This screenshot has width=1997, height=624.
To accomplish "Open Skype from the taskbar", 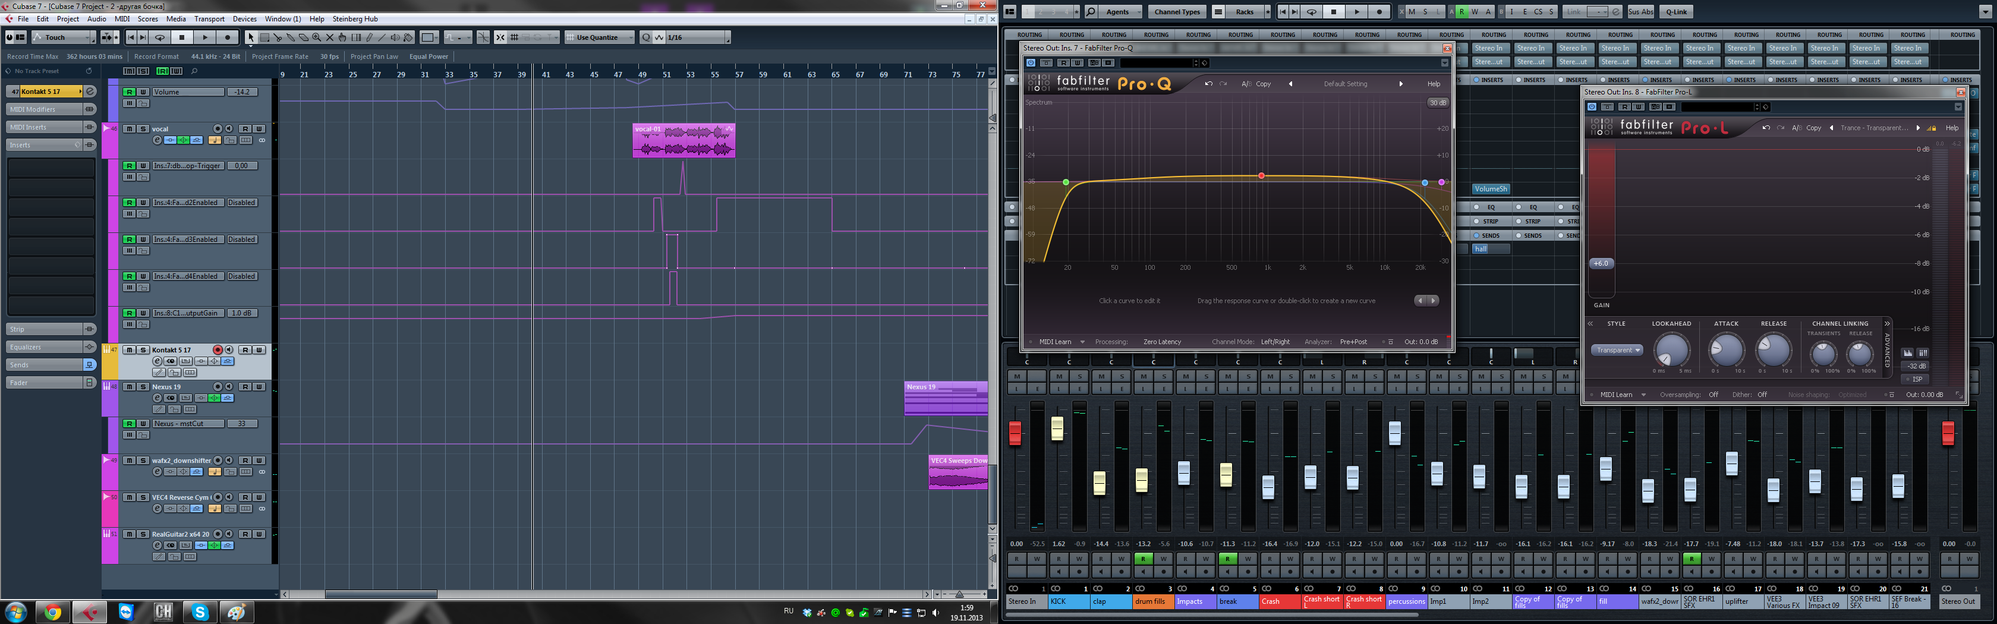I will tap(200, 612).
